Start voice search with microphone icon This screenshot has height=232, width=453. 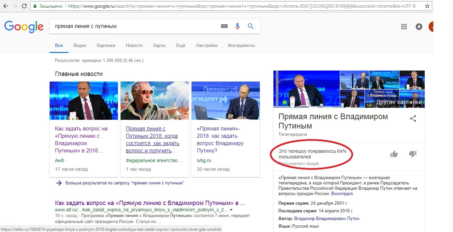pos(237,26)
